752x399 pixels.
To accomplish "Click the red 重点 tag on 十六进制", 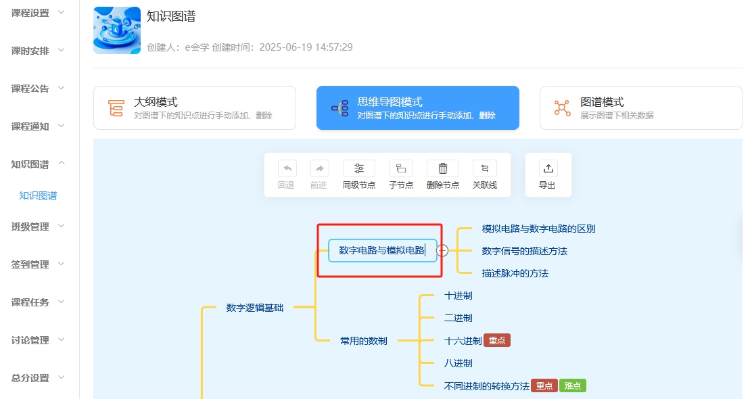I will coord(497,341).
